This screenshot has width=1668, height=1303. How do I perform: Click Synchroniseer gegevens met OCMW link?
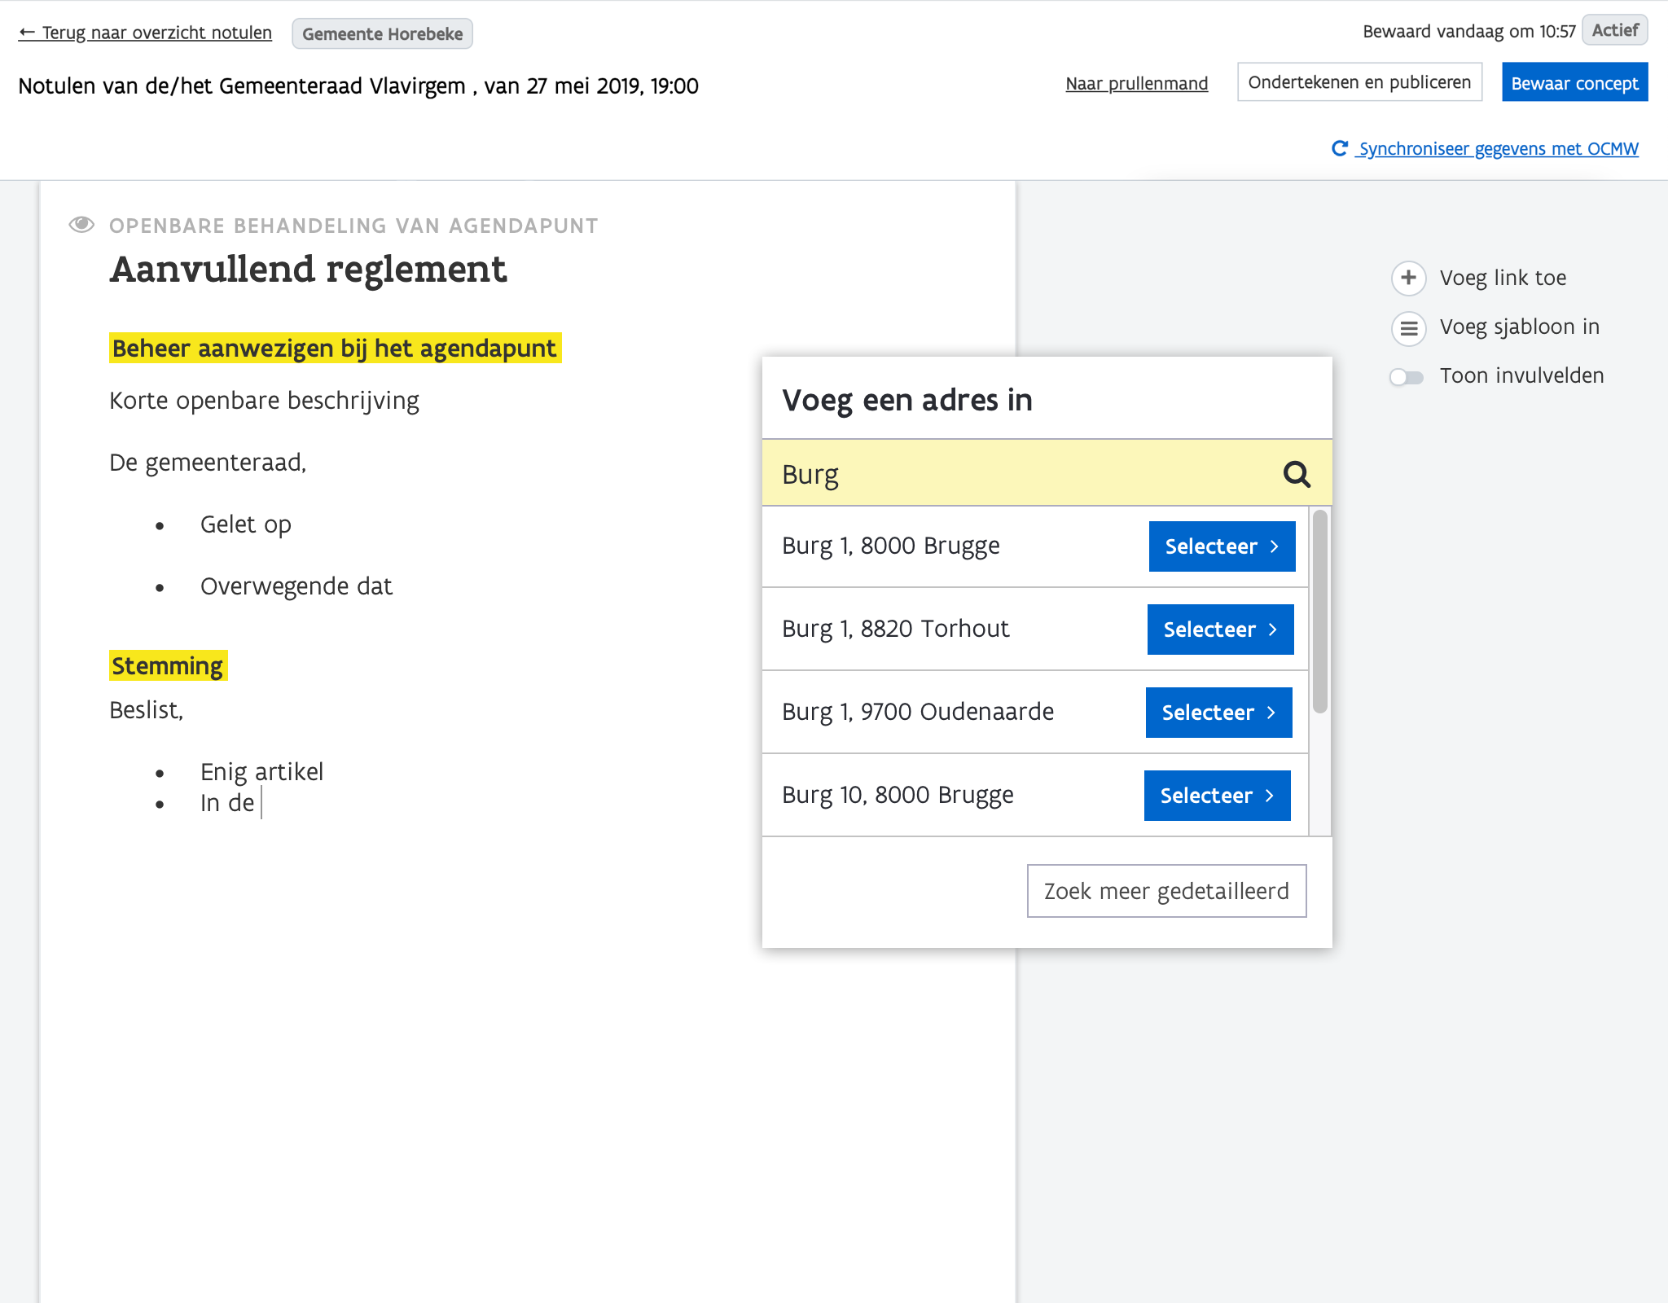point(1498,149)
